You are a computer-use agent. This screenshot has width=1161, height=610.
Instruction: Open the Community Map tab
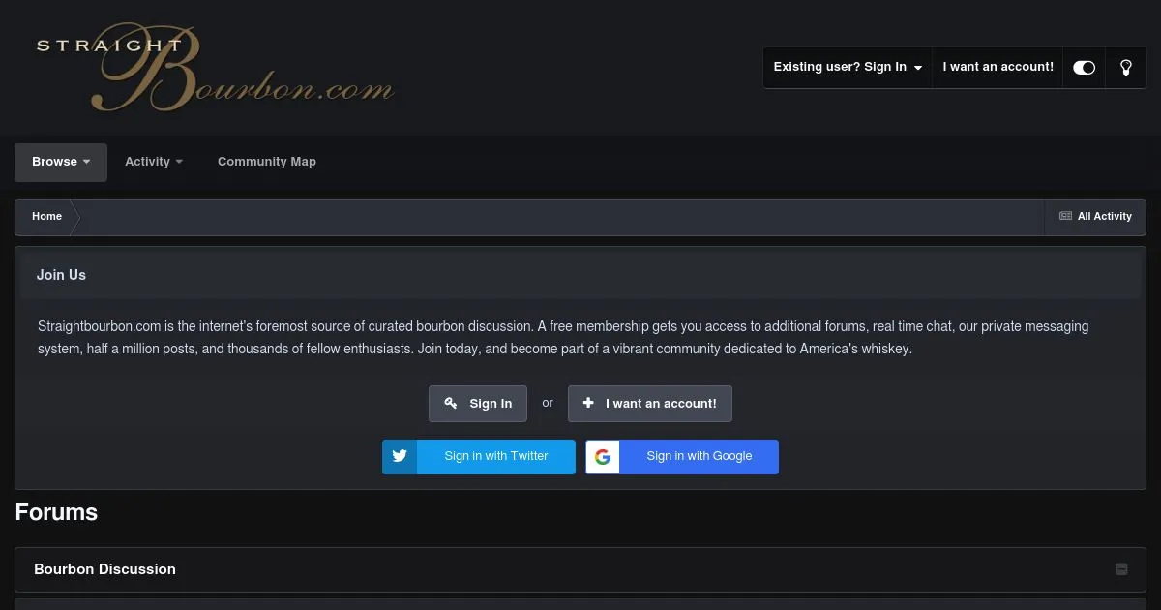click(x=267, y=162)
